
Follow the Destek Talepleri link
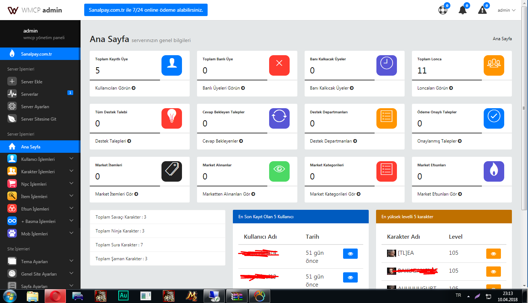(x=113, y=141)
